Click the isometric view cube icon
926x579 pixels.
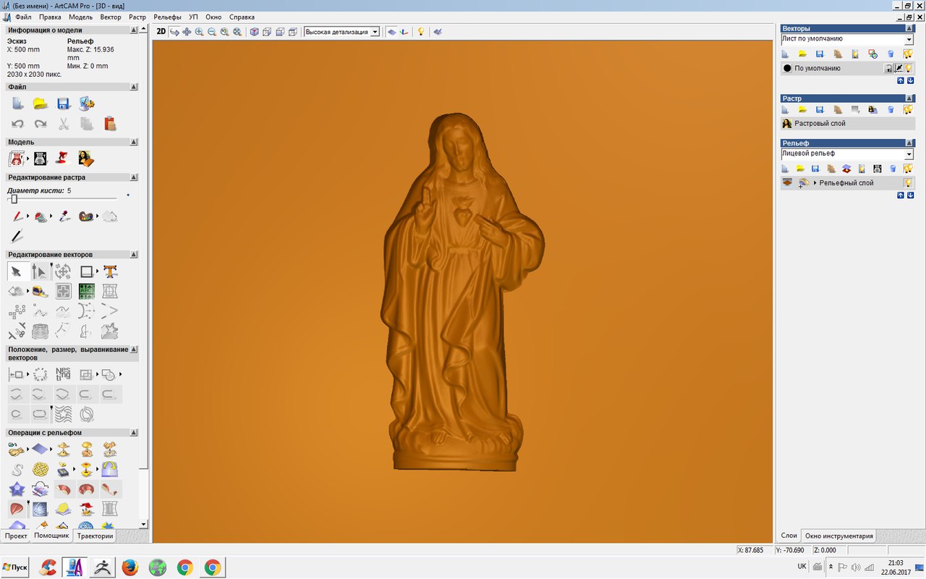pos(254,32)
